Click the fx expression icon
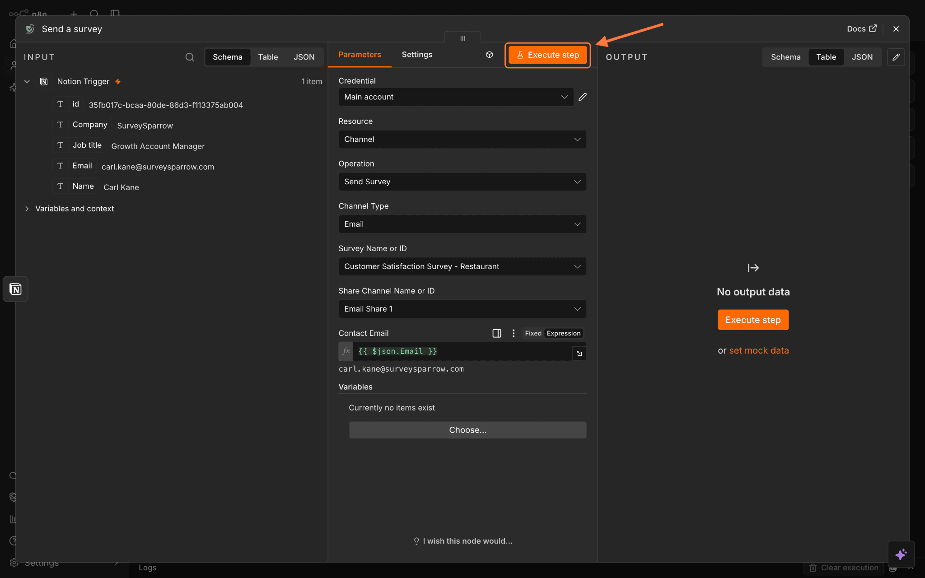 point(346,351)
